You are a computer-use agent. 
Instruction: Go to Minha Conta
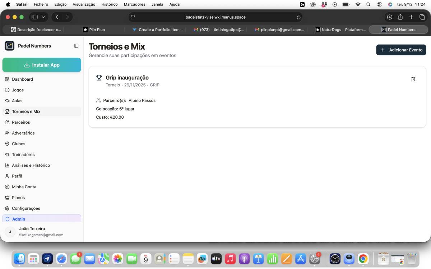(x=42, y=187)
